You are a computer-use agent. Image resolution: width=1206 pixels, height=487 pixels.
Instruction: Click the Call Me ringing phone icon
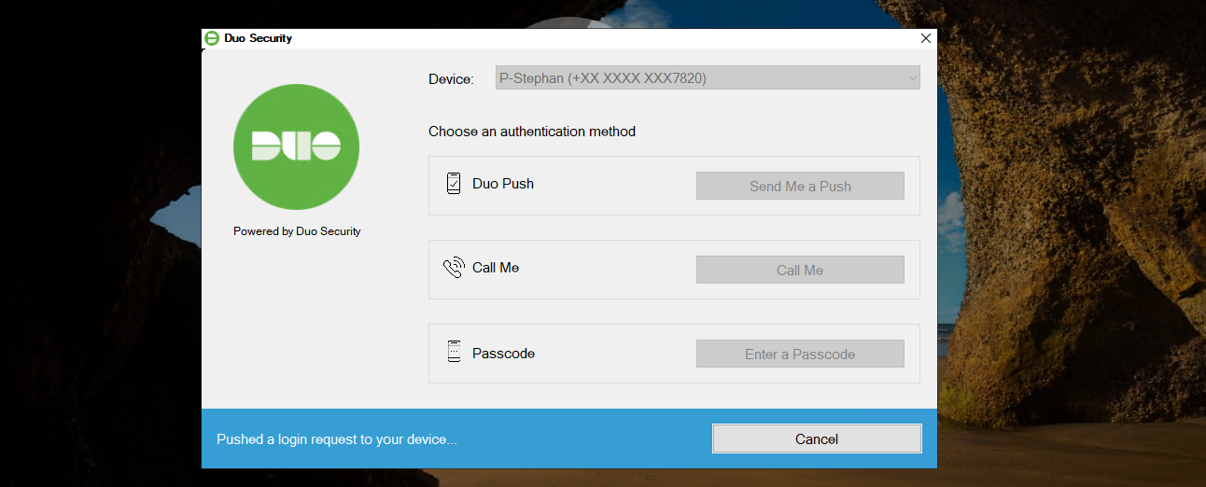coord(454,268)
